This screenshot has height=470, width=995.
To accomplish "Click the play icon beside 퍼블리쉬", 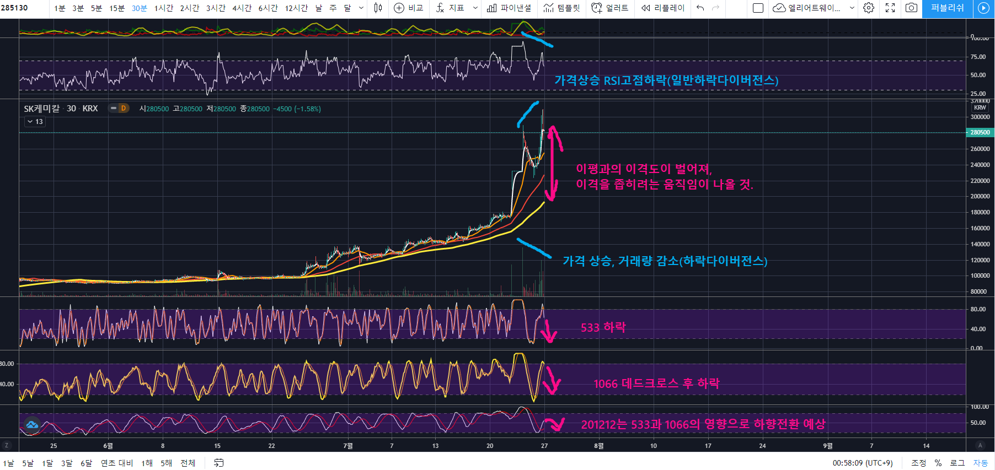I will 983,8.
